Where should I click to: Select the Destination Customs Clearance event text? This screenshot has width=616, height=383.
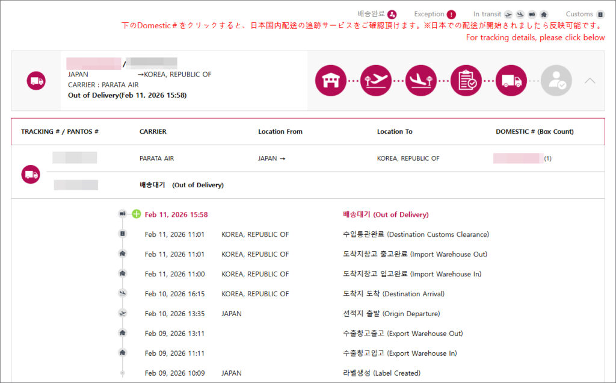pyautogui.click(x=416, y=234)
